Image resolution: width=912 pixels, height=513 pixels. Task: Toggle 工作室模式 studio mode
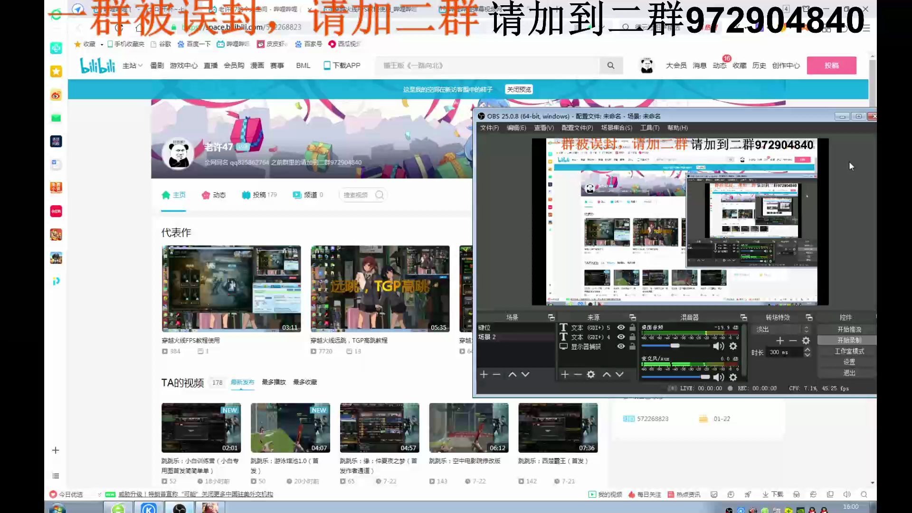tap(849, 351)
